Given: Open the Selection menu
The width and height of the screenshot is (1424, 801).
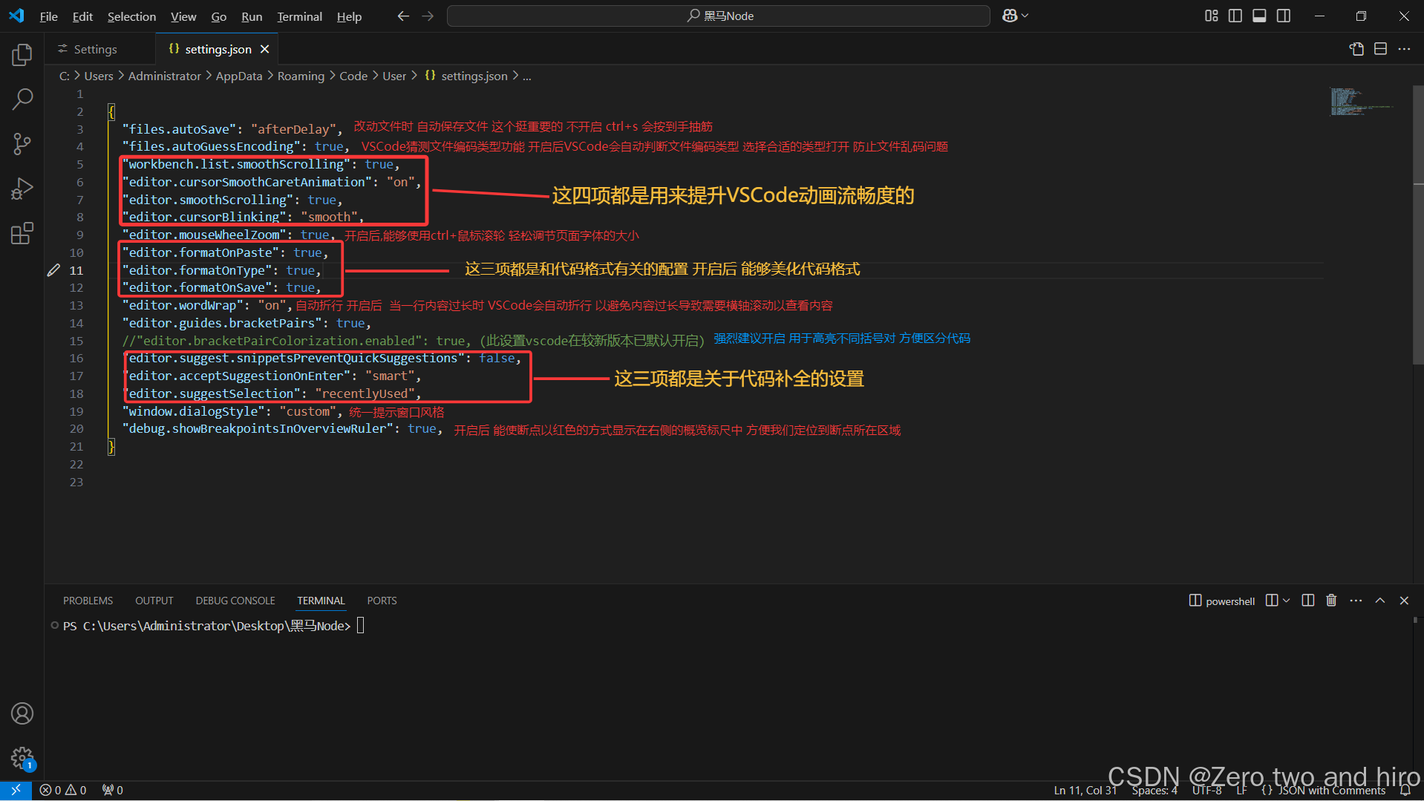Looking at the screenshot, I should point(131,16).
